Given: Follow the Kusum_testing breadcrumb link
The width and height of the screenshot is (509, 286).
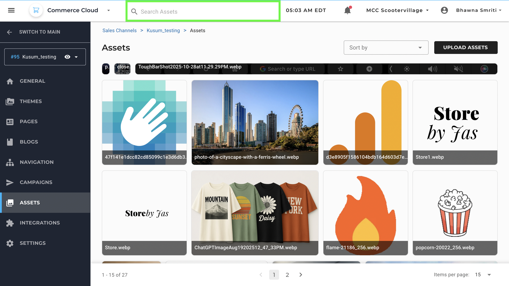Looking at the screenshot, I should (x=163, y=30).
